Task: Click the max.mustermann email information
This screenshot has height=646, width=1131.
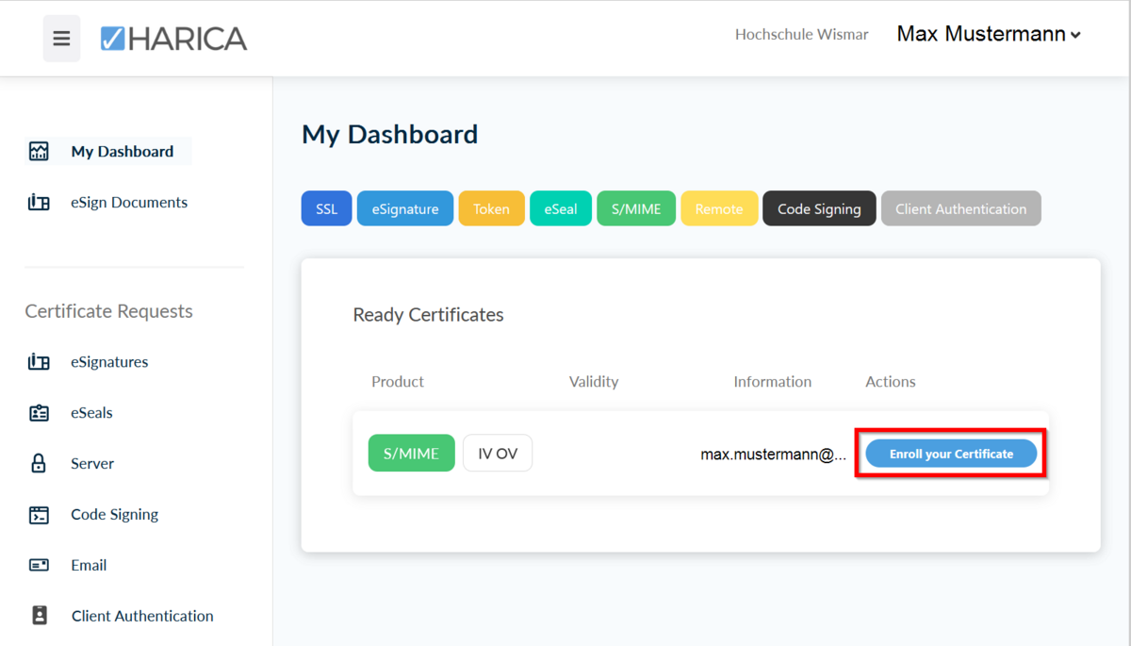Action: [773, 455]
